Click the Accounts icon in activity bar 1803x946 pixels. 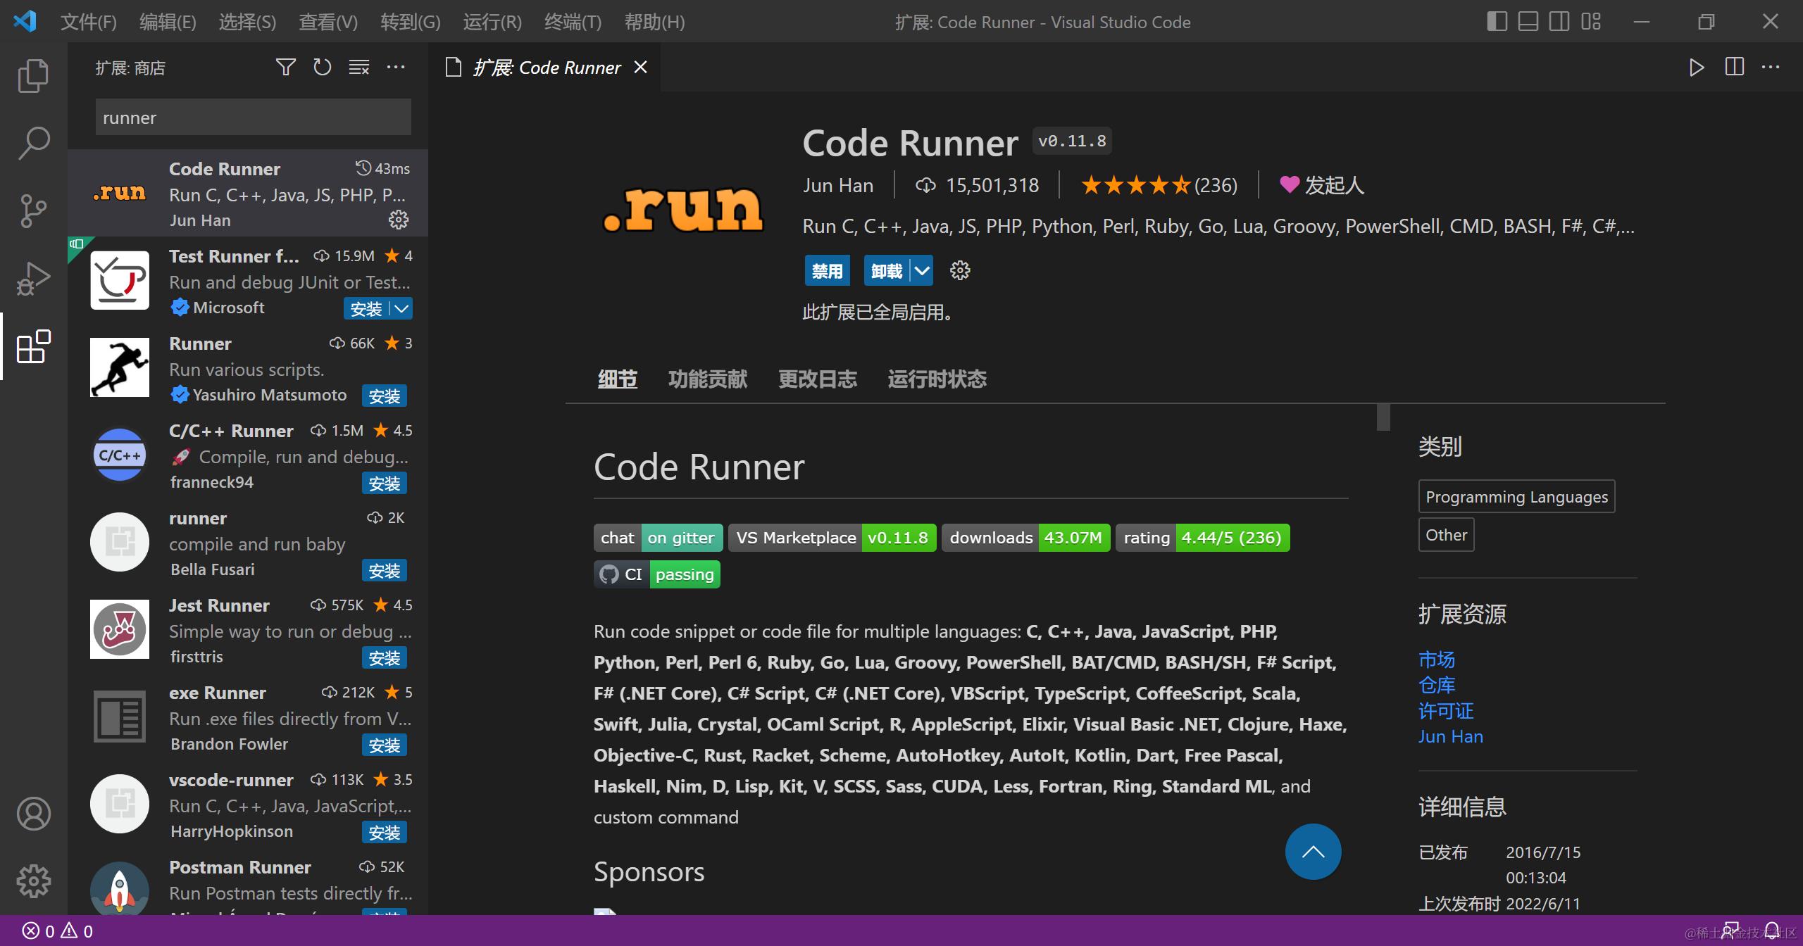[32, 814]
